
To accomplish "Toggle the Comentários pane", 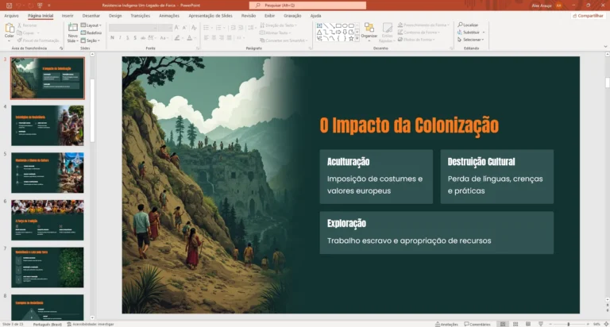I will 477,324.
